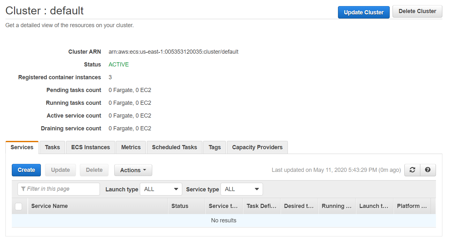Click the Desired tasks column header
Image resolution: width=450 pixels, height=246 pixels.
point(299,206)
